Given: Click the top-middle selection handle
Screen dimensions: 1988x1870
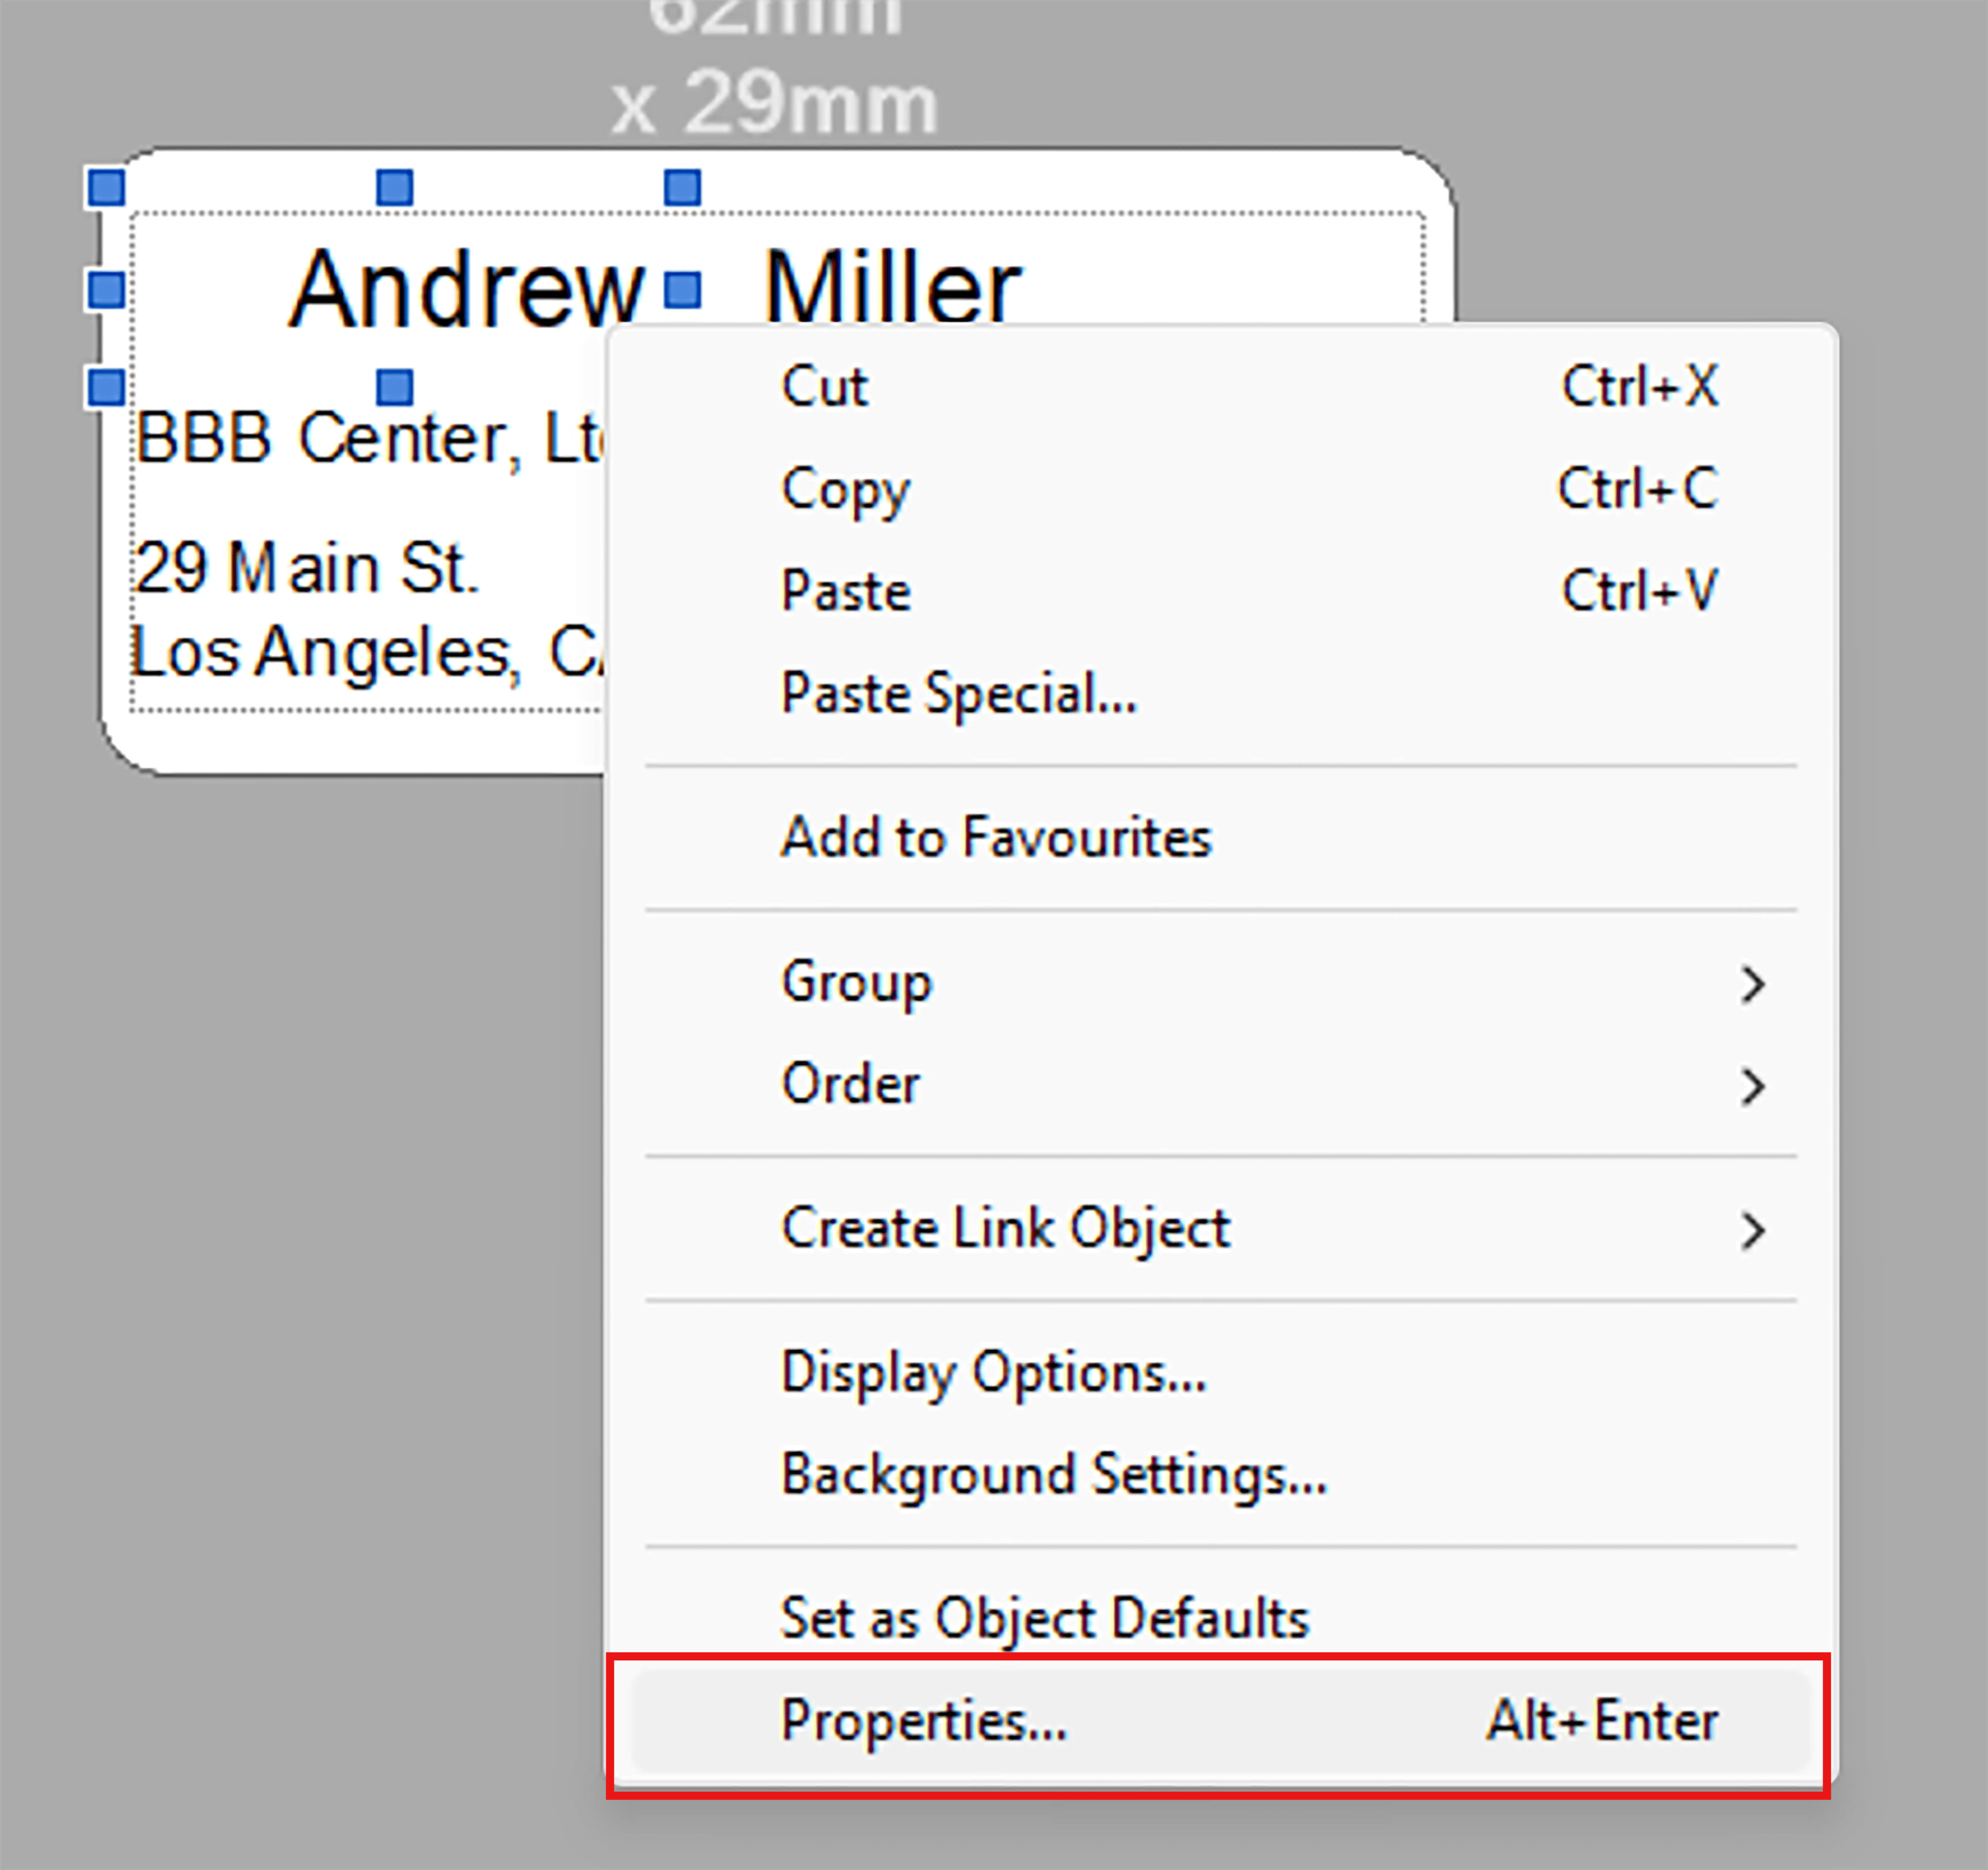Looking at the screenshot, I should pos(395,188).
